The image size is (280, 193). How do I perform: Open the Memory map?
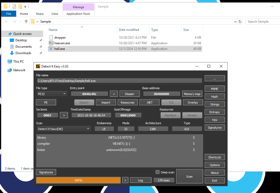[192, 94]
